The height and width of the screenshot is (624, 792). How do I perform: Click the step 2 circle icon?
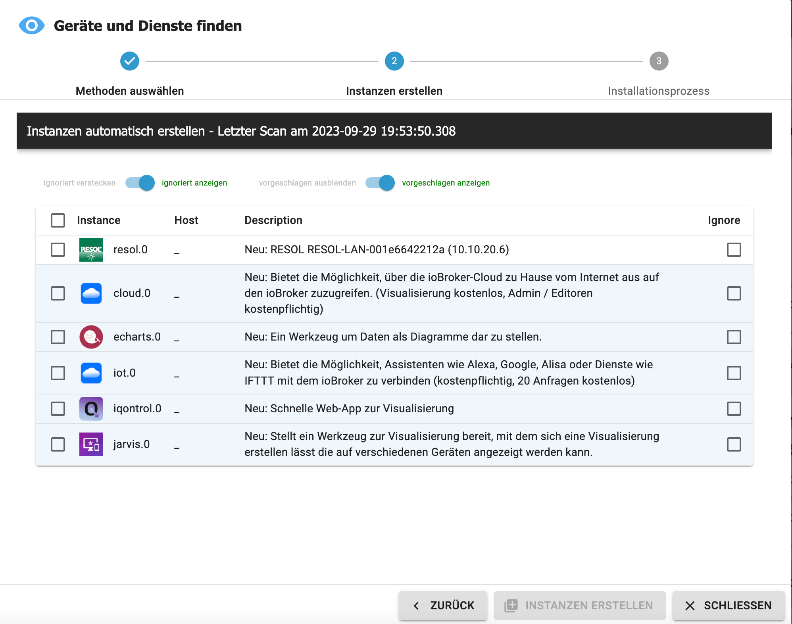click(x=394, y=61)
